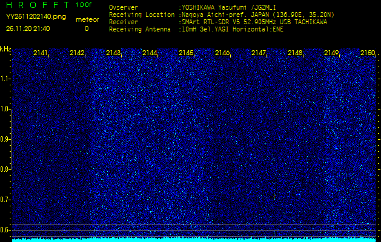Click the 0.8 frequency tick label
This screenshot has width=381, height=242.
(5, 169)
